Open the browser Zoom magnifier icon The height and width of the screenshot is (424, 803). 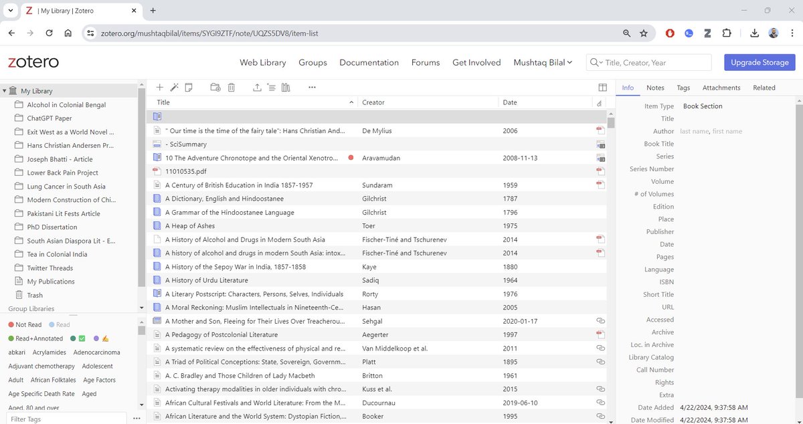626,33
